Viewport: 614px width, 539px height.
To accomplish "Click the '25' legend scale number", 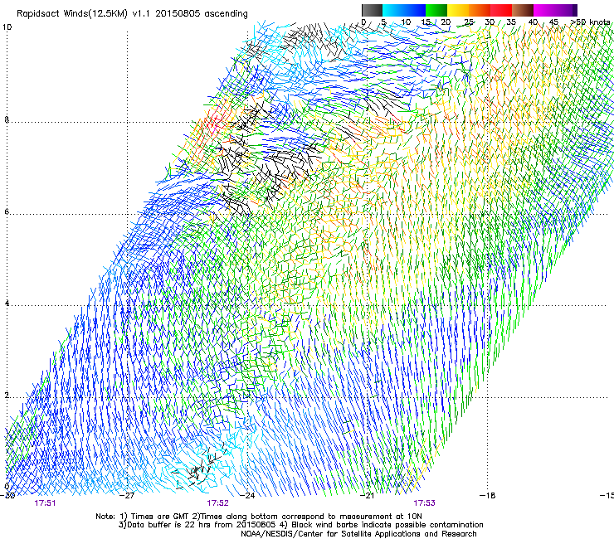I will pyautogui.click(x=468, y=22).
